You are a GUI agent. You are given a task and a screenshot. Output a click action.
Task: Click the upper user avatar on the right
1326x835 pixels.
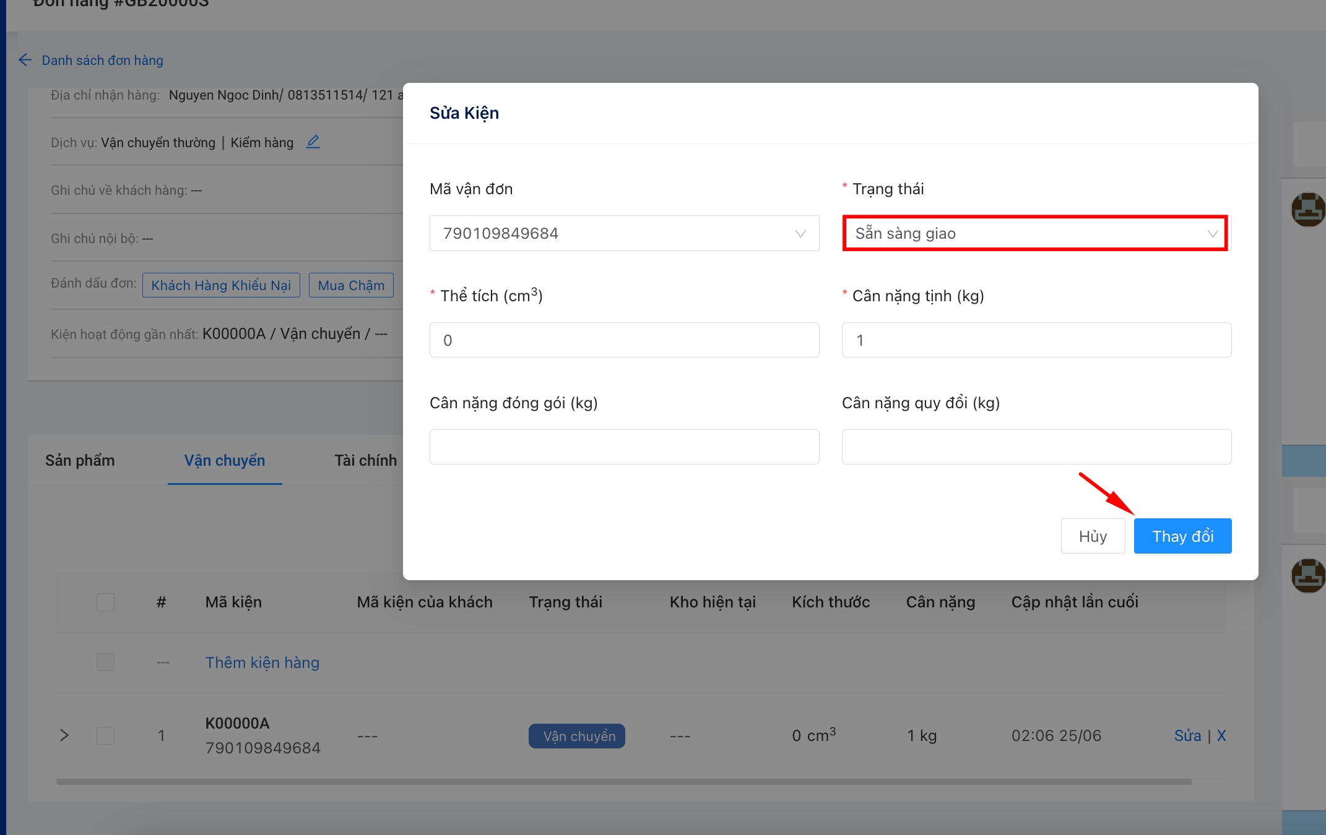coord(1307,210)
